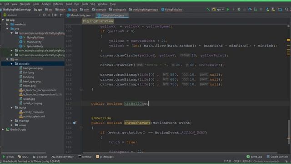Open the Terminal tool window
Screen dimensions: 291x164
click(85, 157)
